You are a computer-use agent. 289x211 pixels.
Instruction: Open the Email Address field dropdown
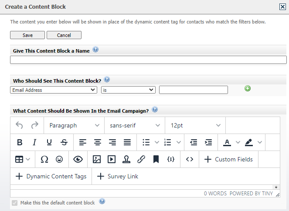(54, 90)
